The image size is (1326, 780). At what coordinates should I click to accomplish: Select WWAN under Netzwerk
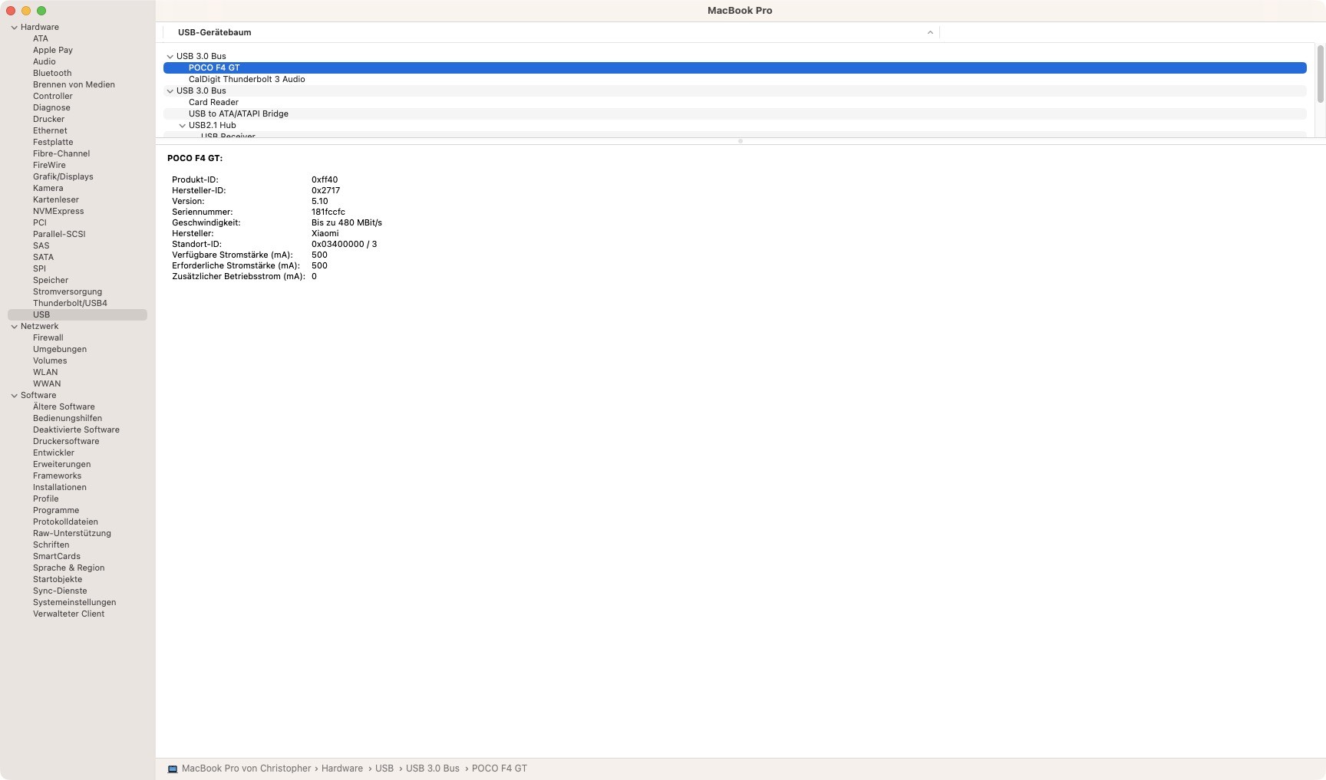(x=47, y=383)
